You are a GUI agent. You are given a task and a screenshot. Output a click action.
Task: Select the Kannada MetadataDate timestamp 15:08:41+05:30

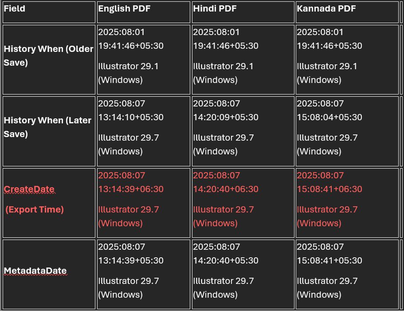click(x=329, y=260)
